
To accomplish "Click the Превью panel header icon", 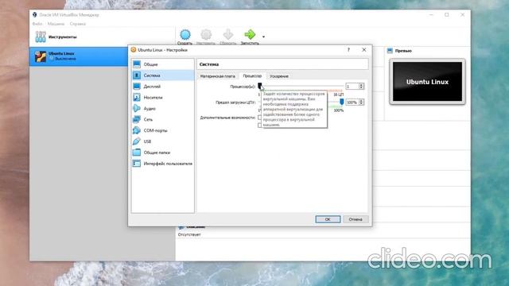I will click(x=390, y=51).
